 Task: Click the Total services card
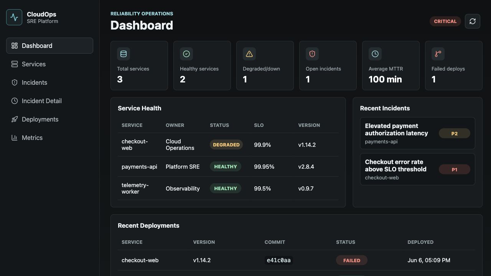[139, 66]
